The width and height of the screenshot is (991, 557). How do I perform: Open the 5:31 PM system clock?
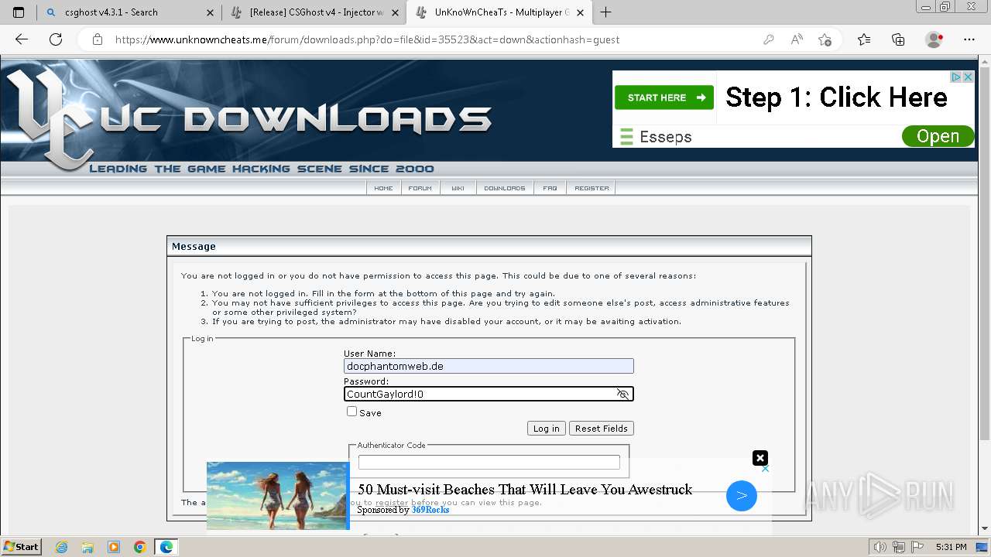(951, 547)
